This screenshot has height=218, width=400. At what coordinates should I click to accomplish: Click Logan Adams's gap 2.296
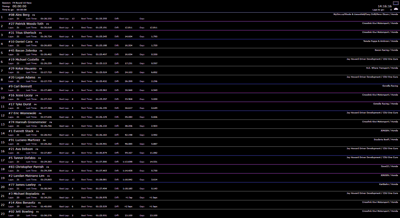click(154, 81)
